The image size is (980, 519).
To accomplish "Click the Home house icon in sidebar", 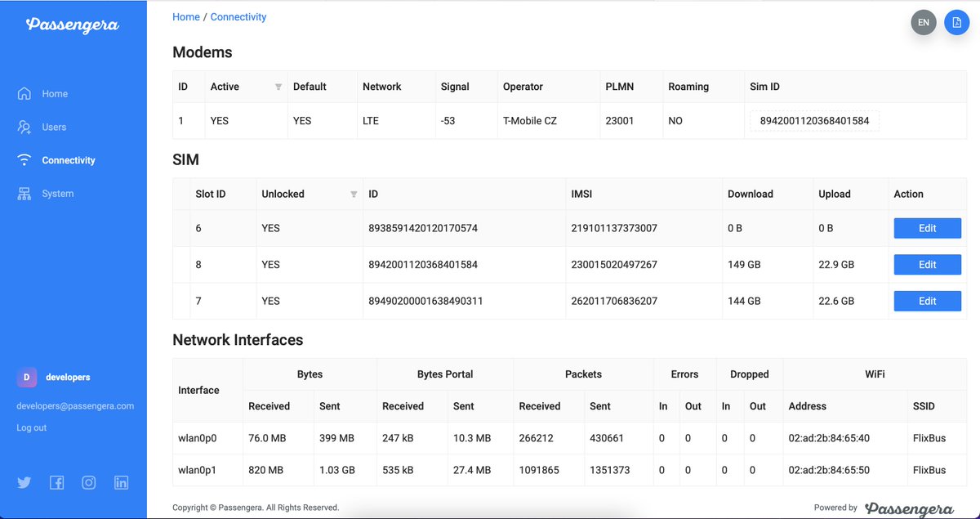I will tap(24, 93).
